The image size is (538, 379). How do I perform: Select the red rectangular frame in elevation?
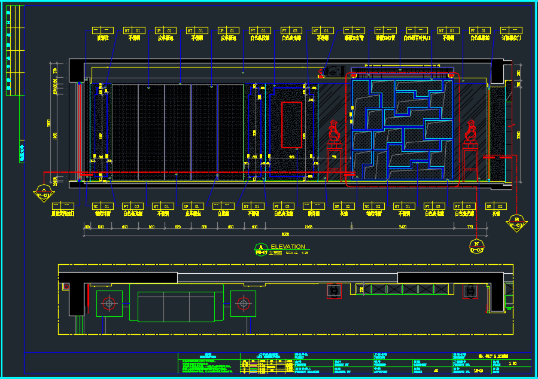(x=291, y=124)
